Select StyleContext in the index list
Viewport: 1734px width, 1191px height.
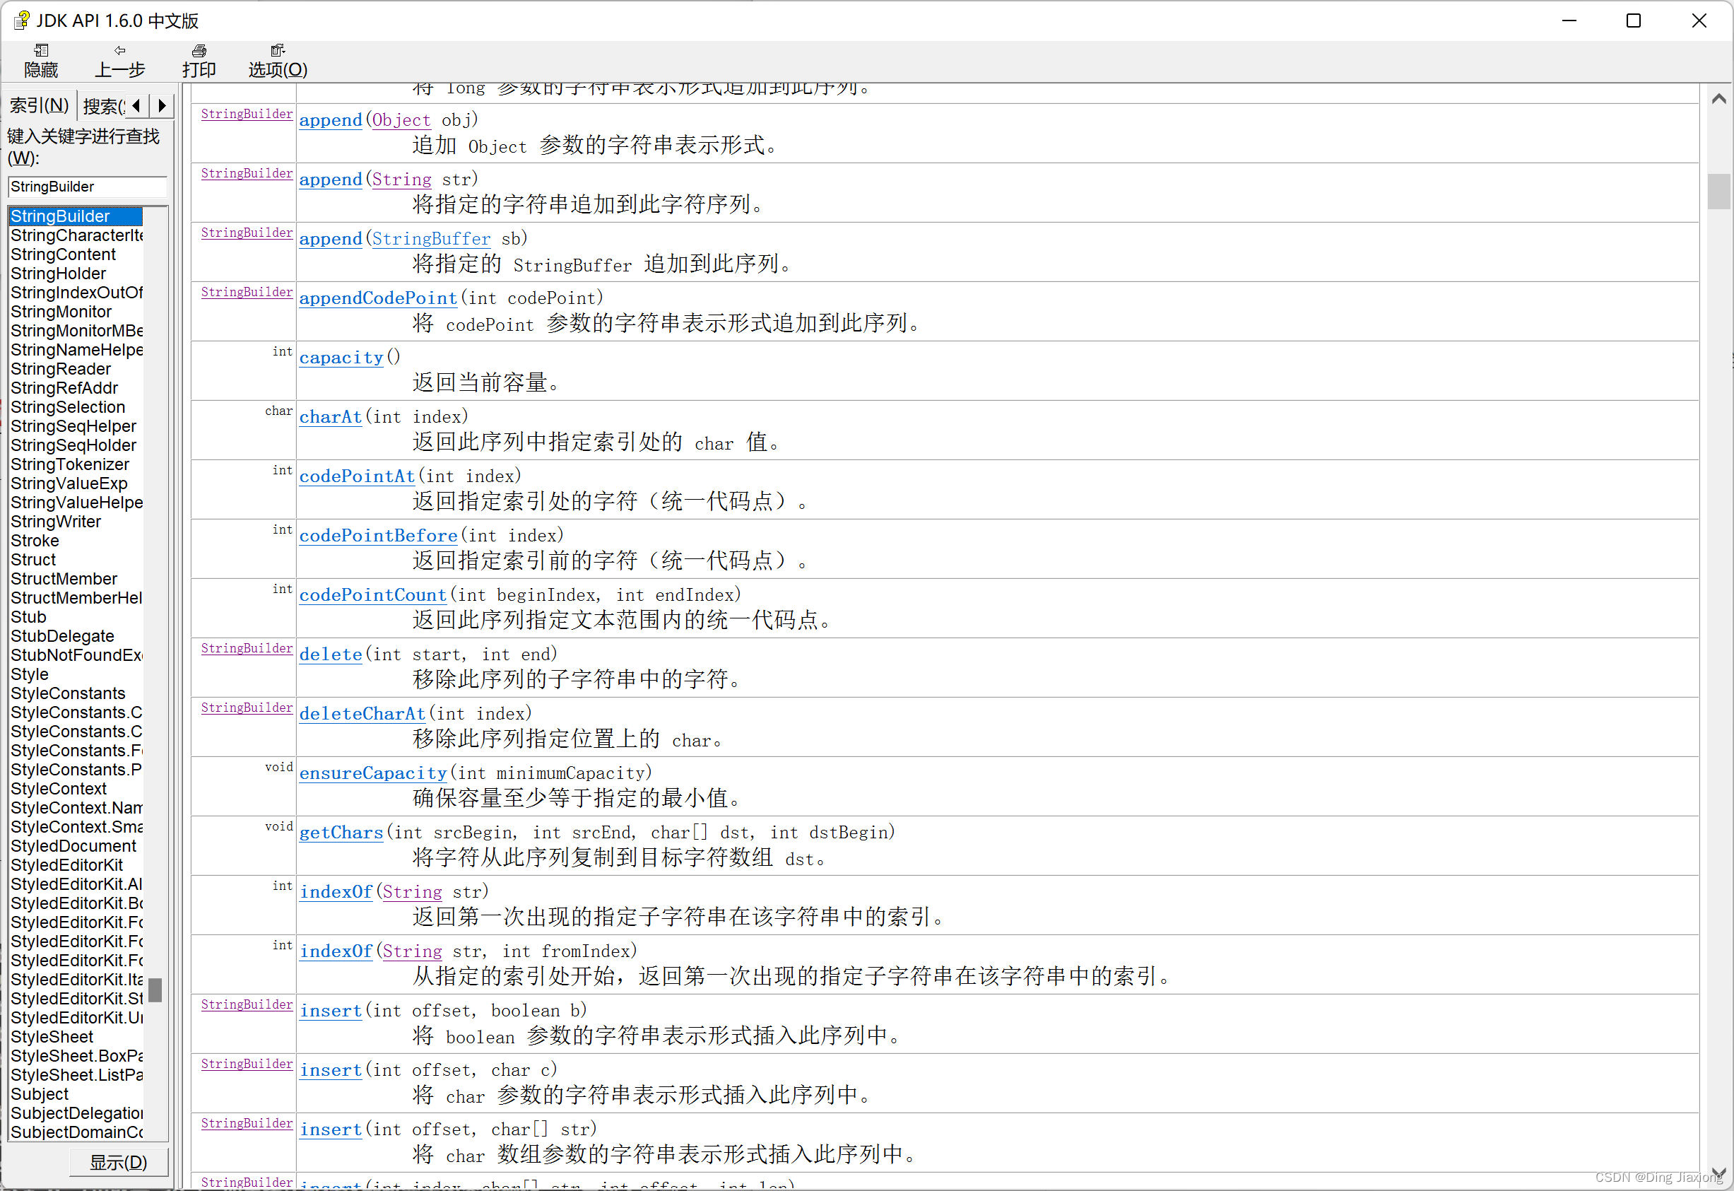[59, 789]
